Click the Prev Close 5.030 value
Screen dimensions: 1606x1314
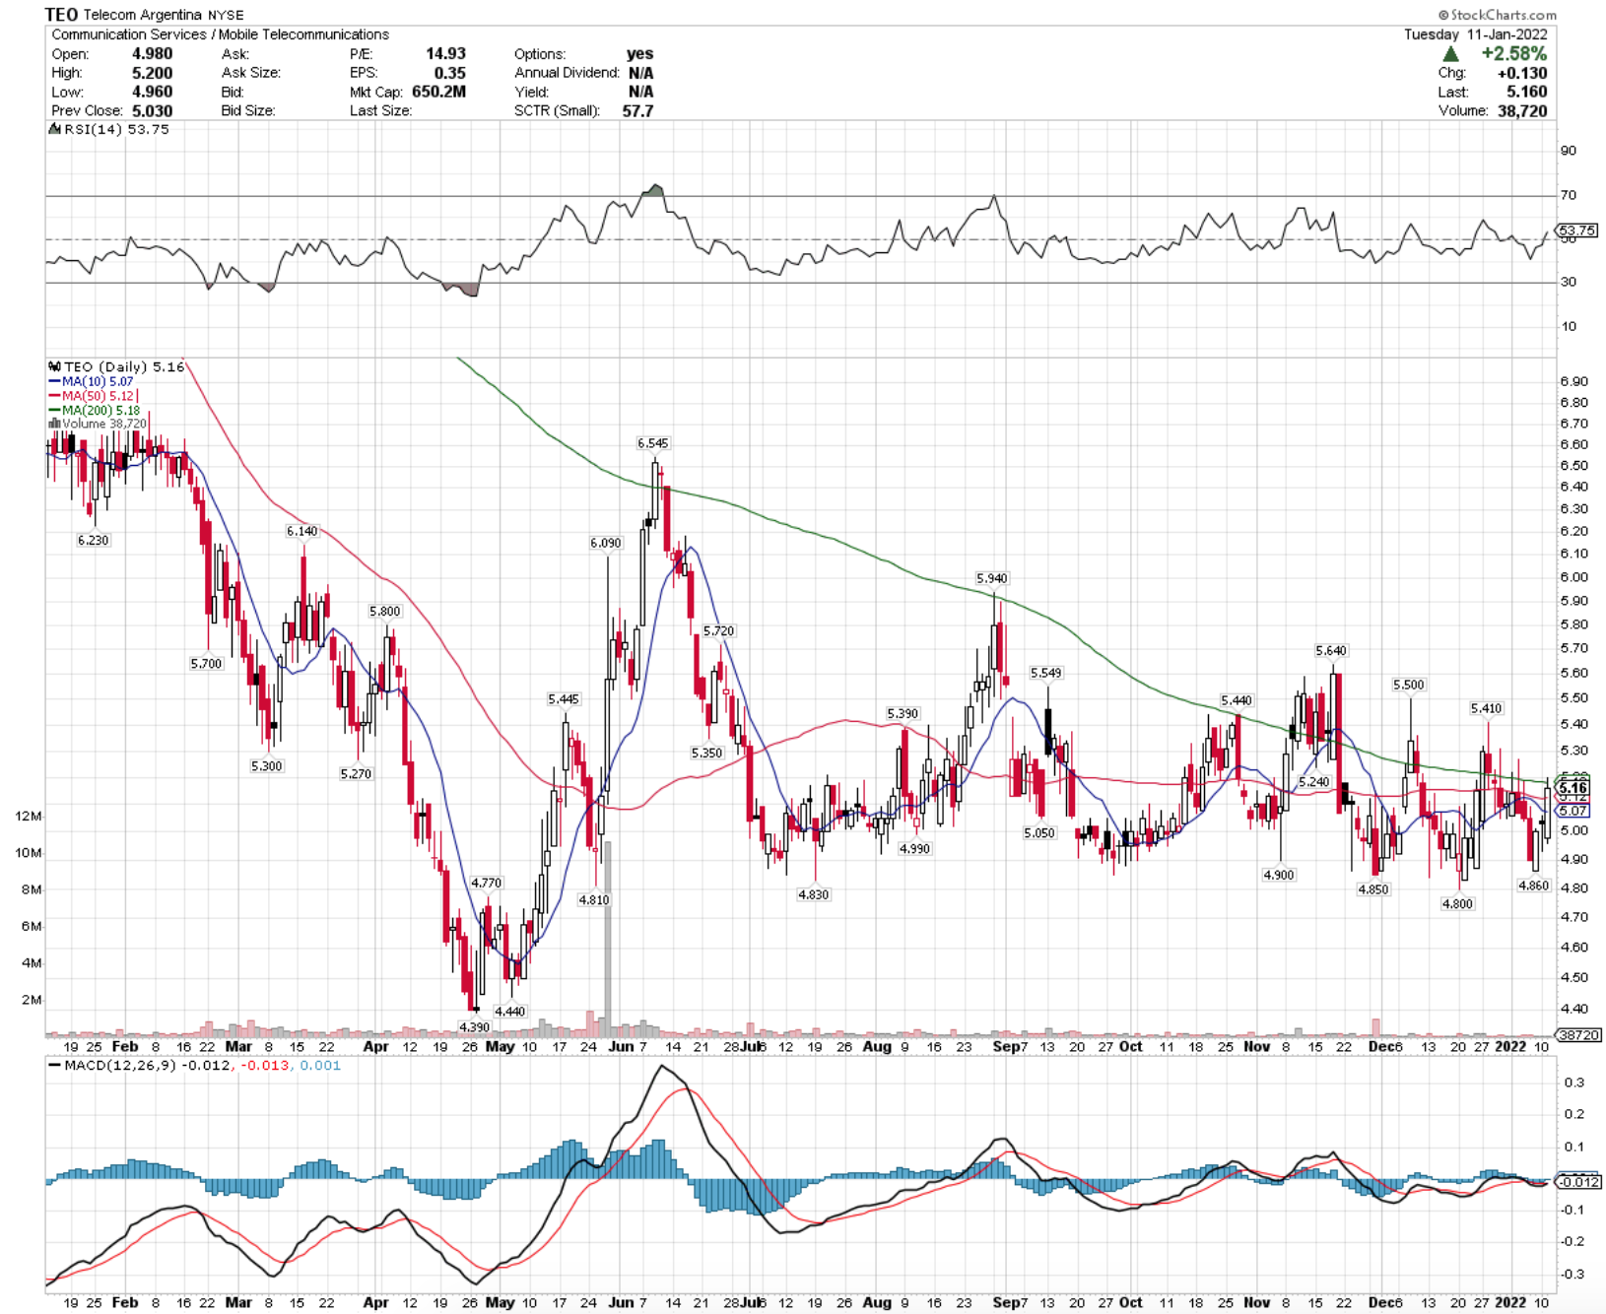(x=153, y=110)
